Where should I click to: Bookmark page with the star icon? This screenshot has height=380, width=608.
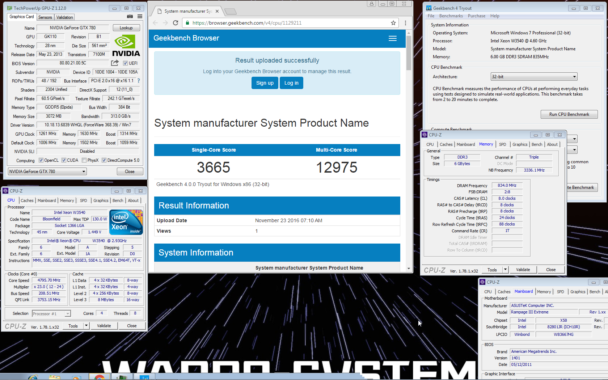pos(393,23)
